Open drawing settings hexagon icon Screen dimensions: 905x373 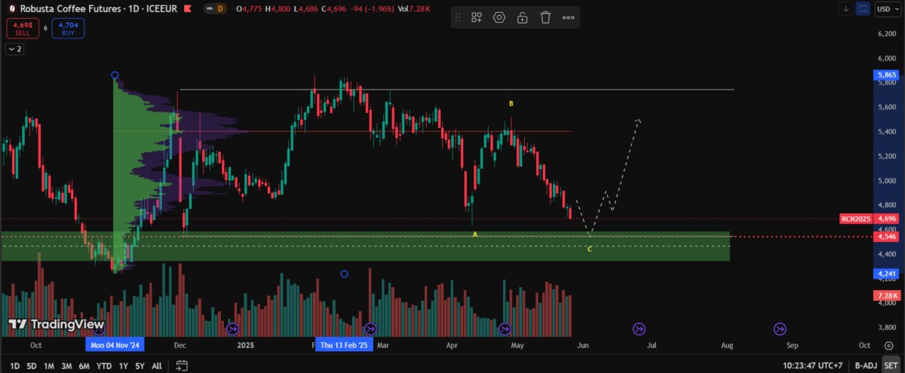coord(499,17)
